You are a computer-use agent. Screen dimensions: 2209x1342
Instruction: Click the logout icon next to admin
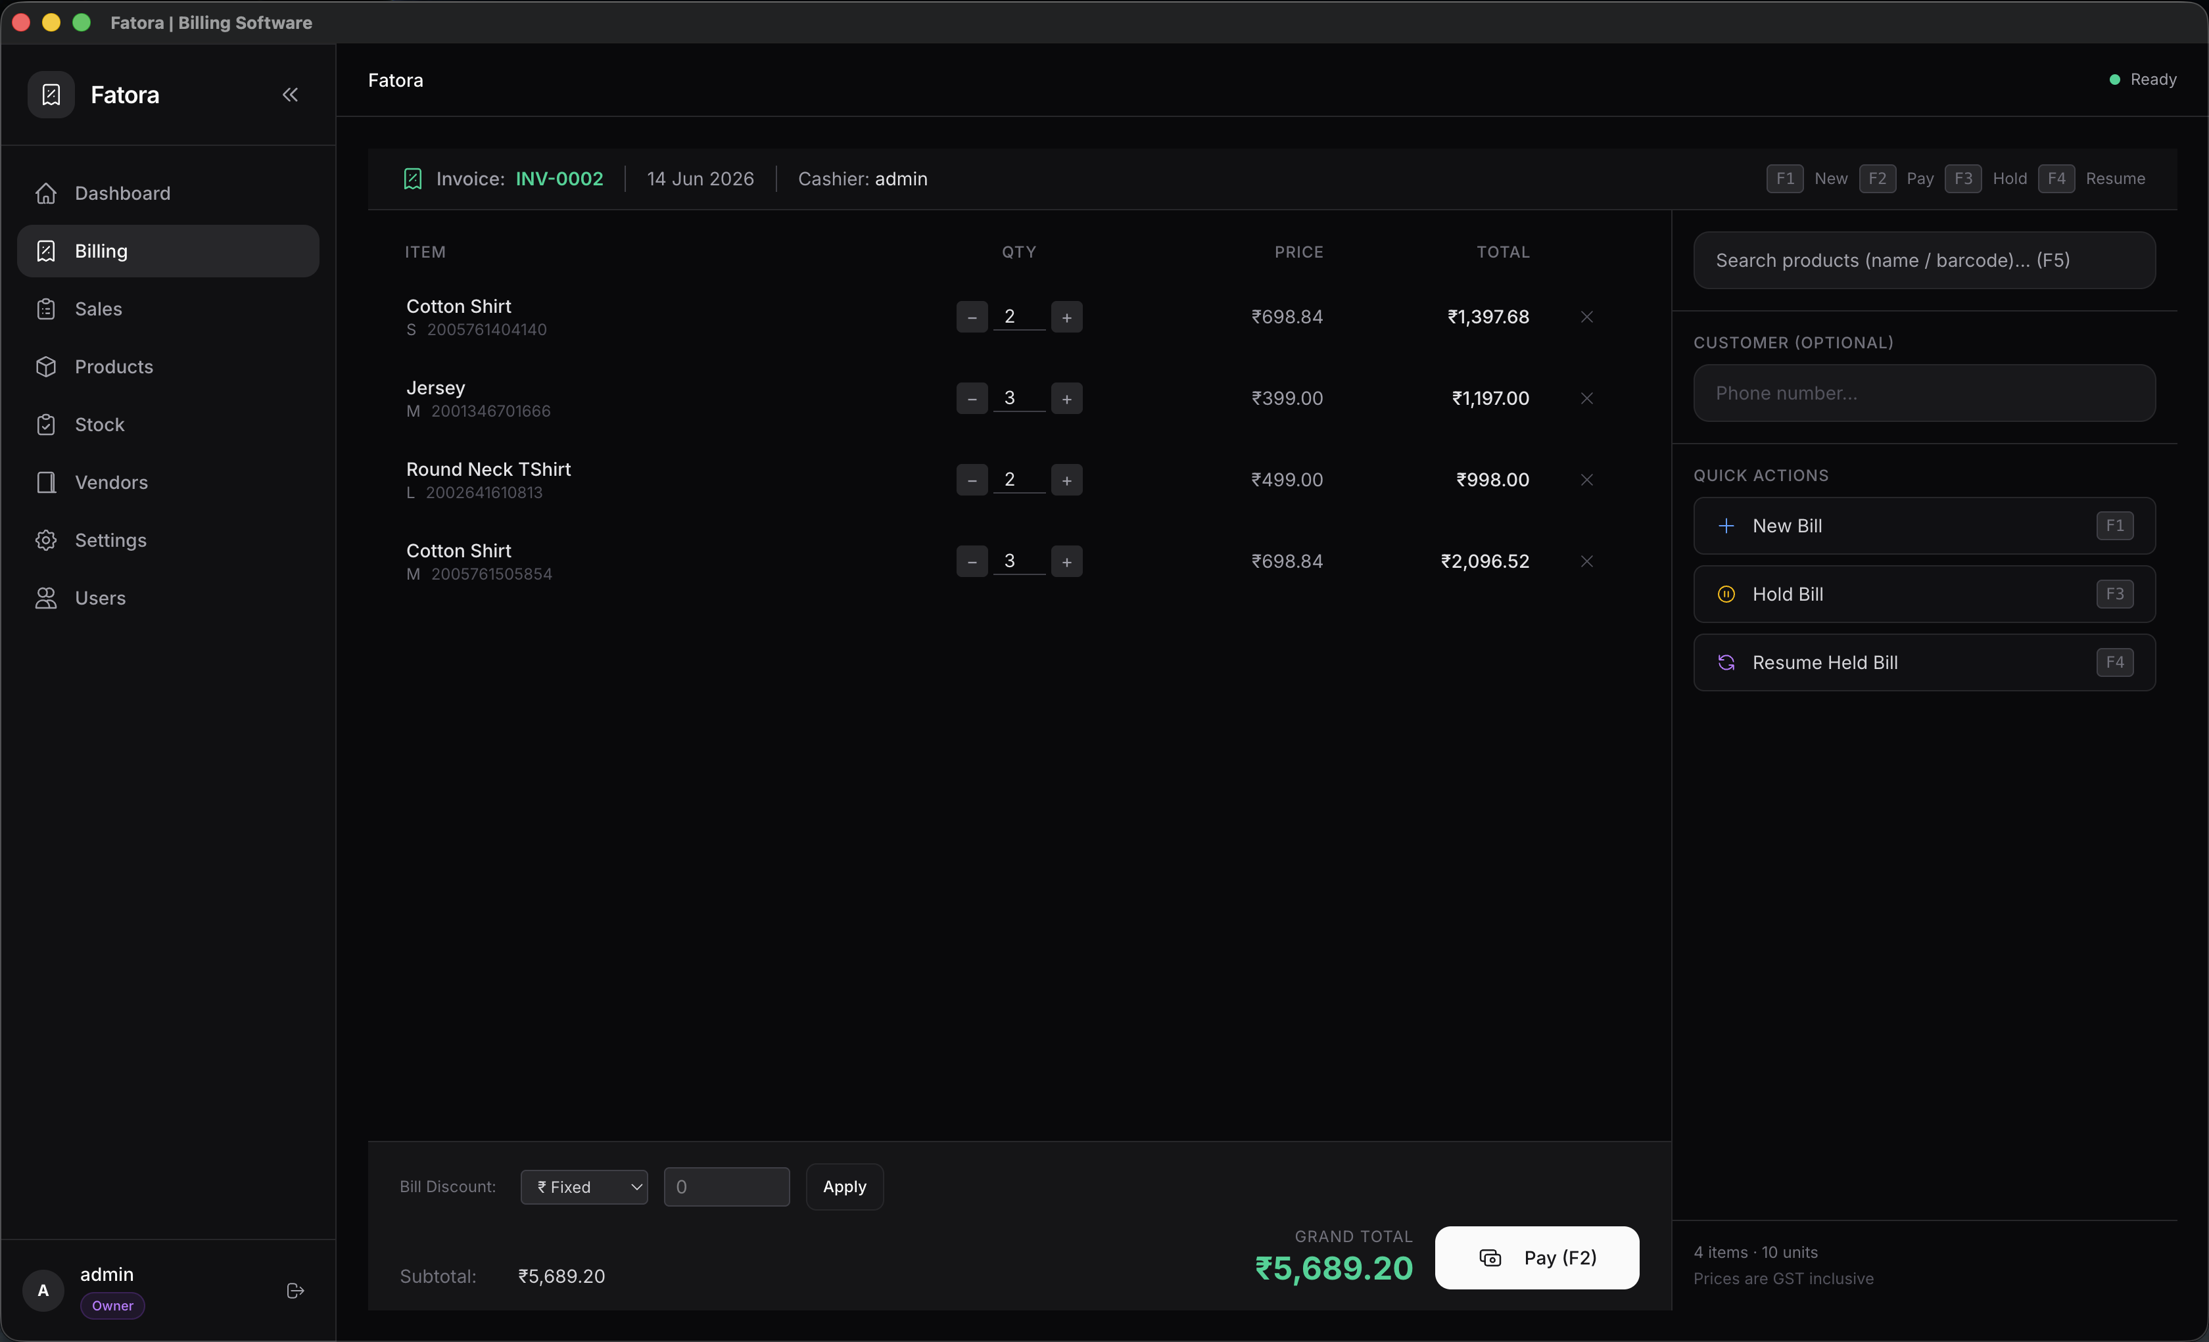(295, 1291)
